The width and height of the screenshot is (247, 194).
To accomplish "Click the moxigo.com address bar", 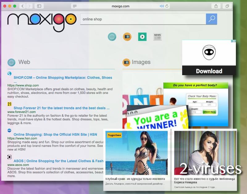I will (x=120, y=6).
